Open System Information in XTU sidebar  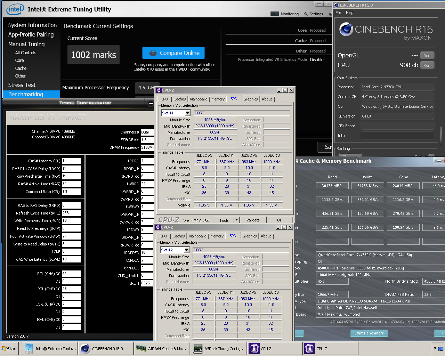[x=32, y=25]
